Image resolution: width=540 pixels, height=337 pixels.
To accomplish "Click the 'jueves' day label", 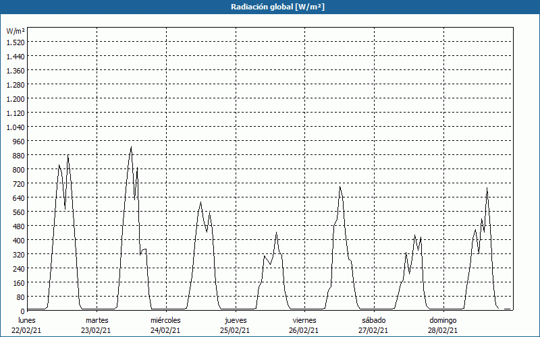I will 236,320.
